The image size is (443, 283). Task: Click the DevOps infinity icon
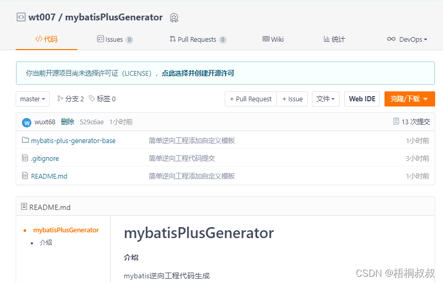click(391, 39)
